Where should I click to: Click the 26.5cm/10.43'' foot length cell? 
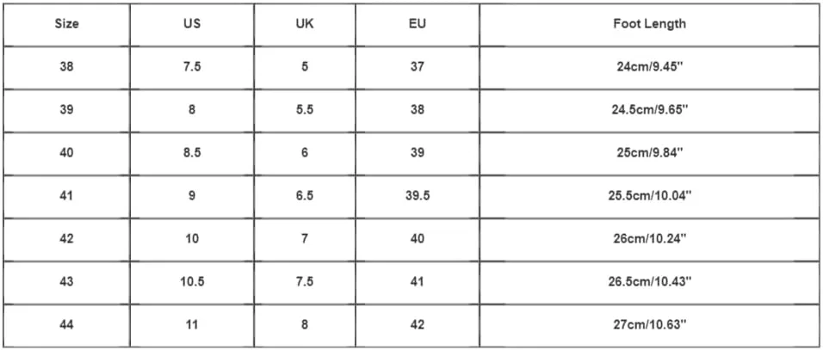pyautogui.click(x=650, y=282)
